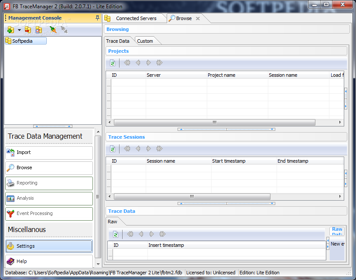Go to first page in Trace Sessions toolbar
The height and width of the screenshot is (280, 356).
[x=127, y=149]
